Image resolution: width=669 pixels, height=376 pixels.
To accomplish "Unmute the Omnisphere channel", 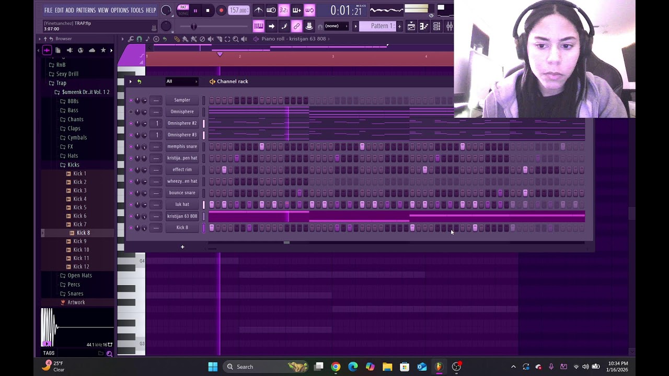I will click(131, 112).
